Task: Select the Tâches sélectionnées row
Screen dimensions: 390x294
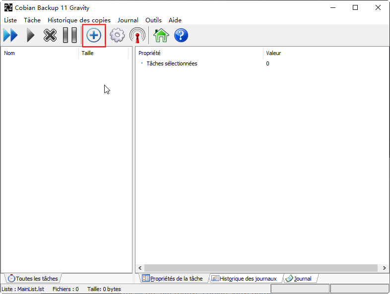Action: click(x=262, y=63)
